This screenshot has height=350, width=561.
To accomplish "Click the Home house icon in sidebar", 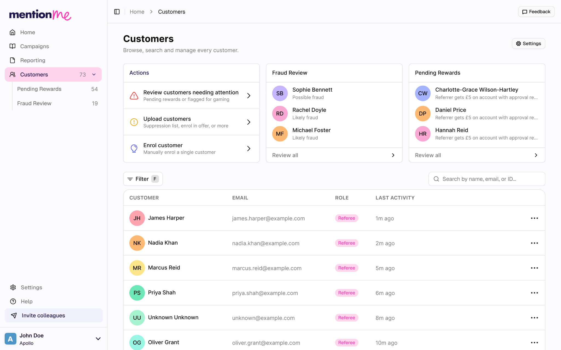I will click(13, 32).
